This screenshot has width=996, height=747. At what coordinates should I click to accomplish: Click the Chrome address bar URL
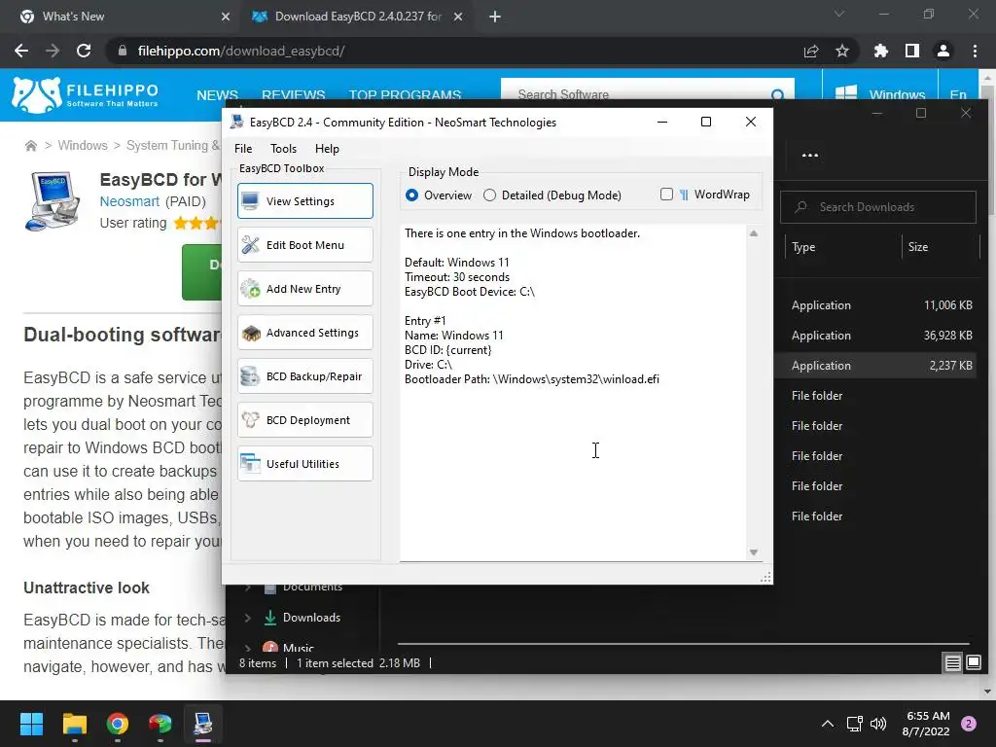(x=241, y=51)
